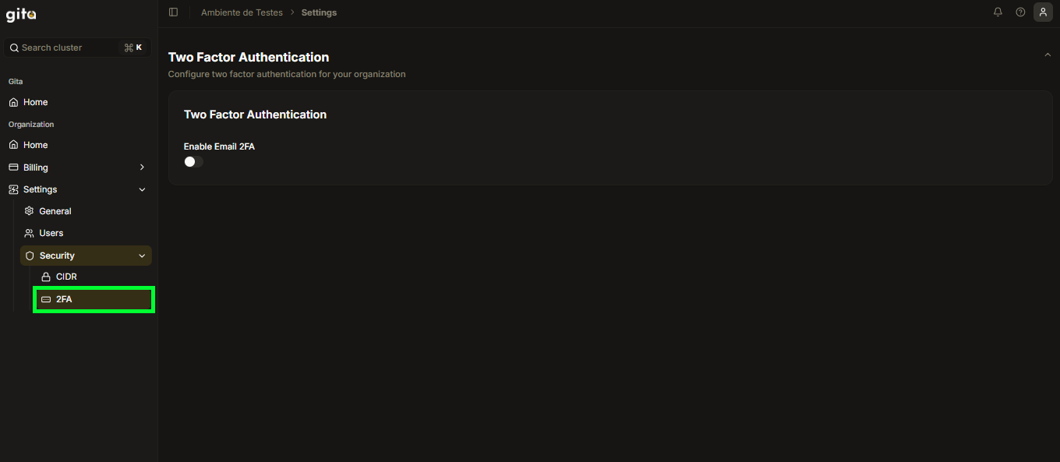Image resolution: width=1060 pixels, height=462 pixels.
Task: Open the help question mark icon
Action: (x=1020, y=12)
